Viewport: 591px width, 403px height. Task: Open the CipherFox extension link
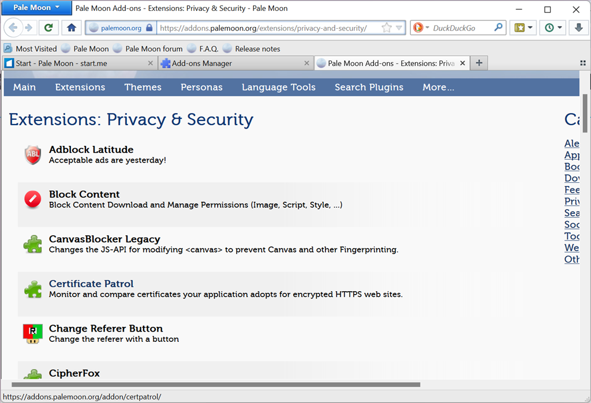[74, 373]
